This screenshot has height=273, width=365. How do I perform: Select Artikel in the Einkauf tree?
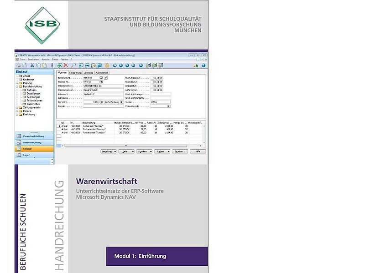coord(26,76)
